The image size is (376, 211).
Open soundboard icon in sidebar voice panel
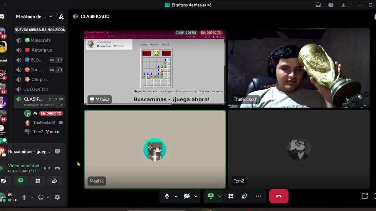pos(55,181)
